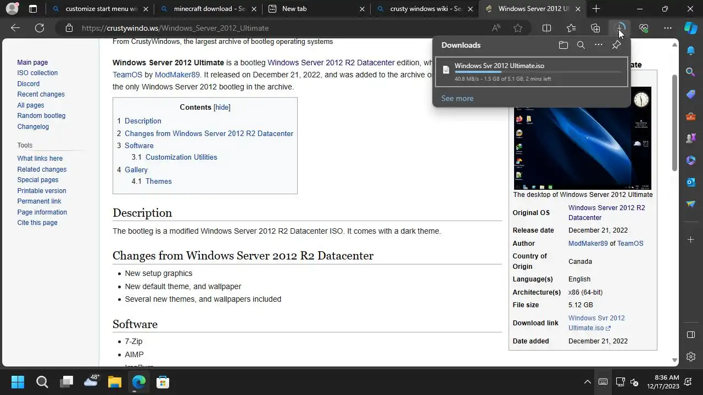
Task: Open the Collections icon
Action: coord(595,28)
